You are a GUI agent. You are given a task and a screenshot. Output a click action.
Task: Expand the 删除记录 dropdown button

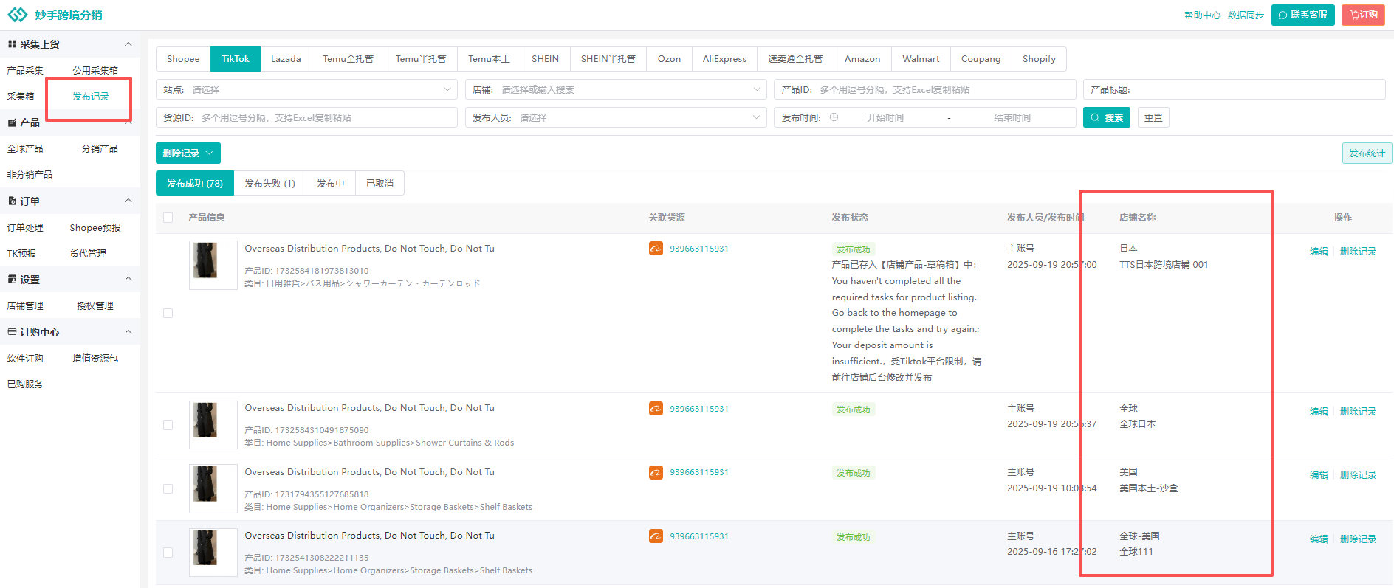pos(188,153)
